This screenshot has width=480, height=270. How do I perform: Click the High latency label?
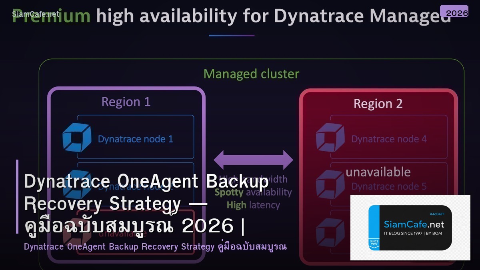253,205
